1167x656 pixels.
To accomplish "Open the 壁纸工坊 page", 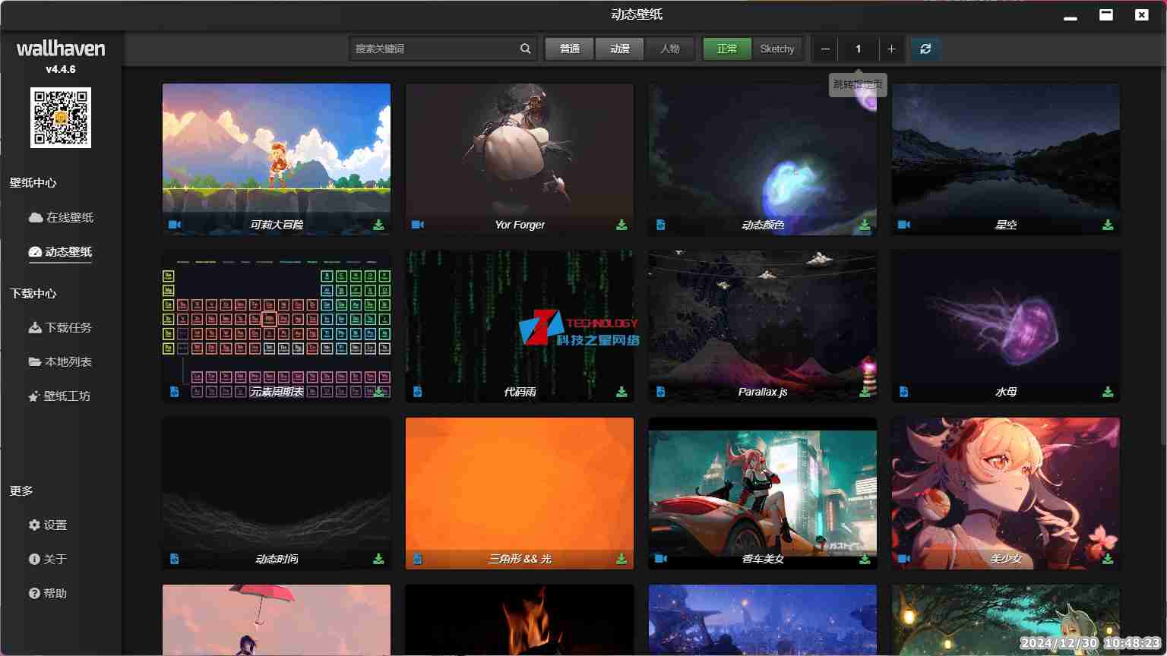I will tap(59, 396).
